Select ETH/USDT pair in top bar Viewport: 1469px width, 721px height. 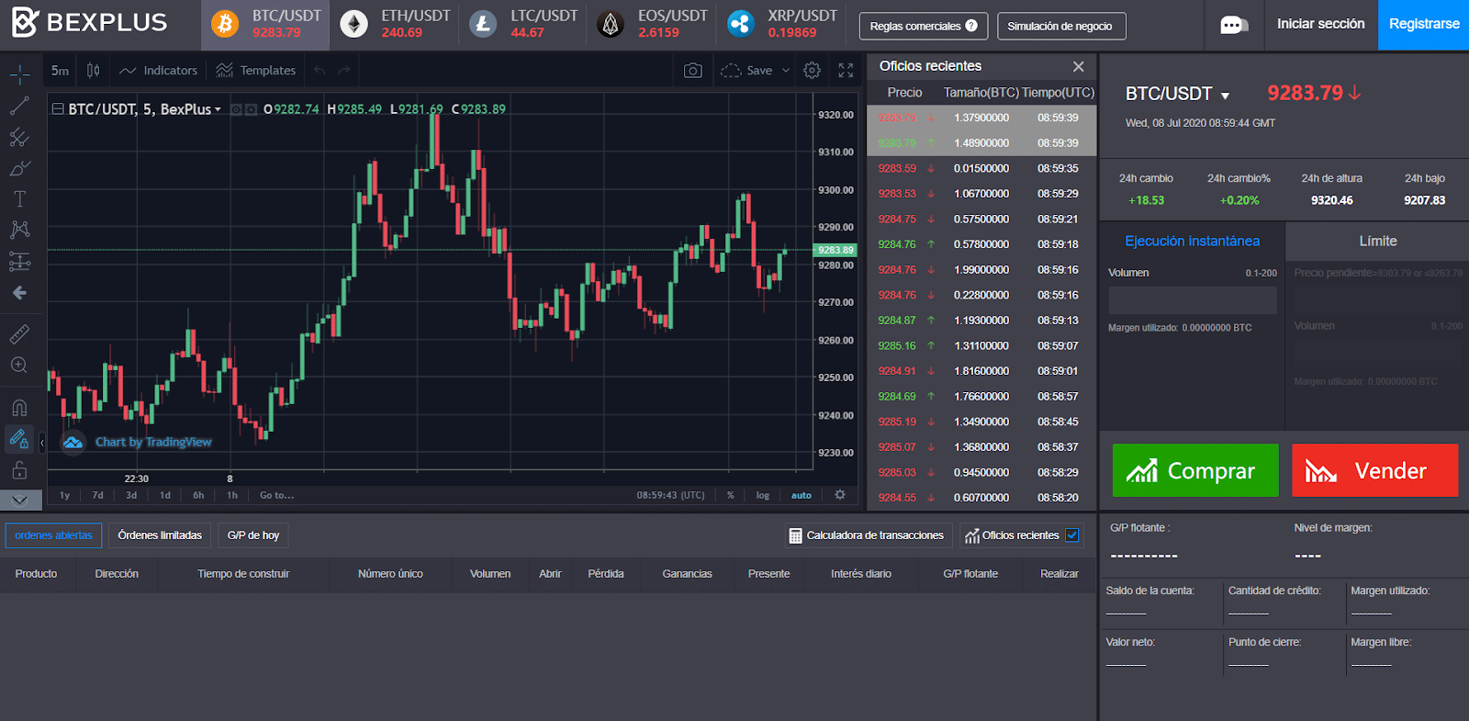point(395,24)
